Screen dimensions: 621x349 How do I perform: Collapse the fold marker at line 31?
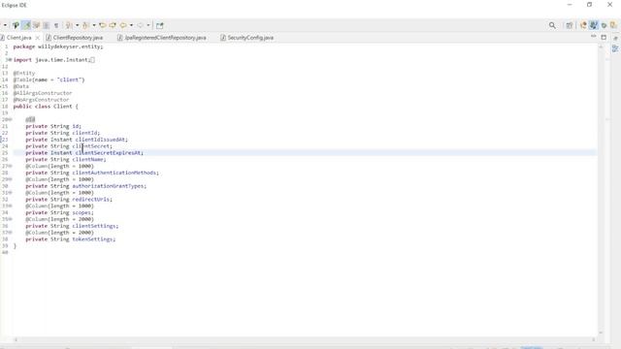(10, 193)
